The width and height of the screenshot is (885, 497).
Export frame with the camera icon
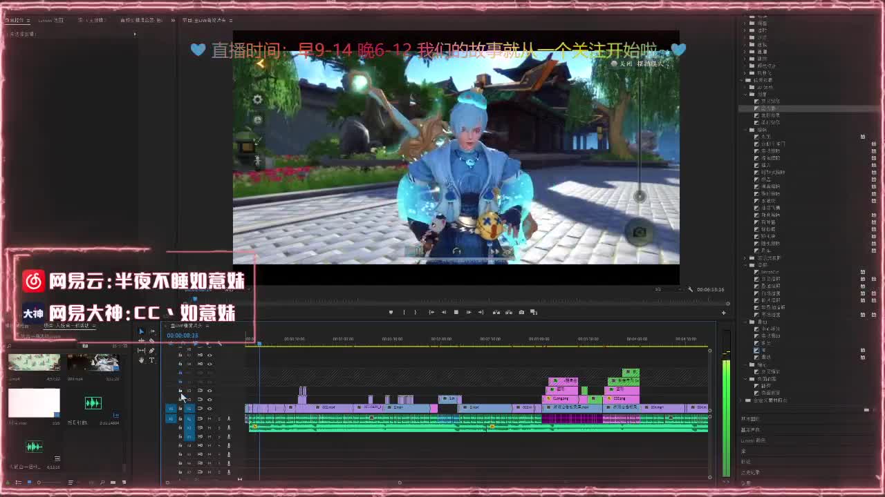521,312
